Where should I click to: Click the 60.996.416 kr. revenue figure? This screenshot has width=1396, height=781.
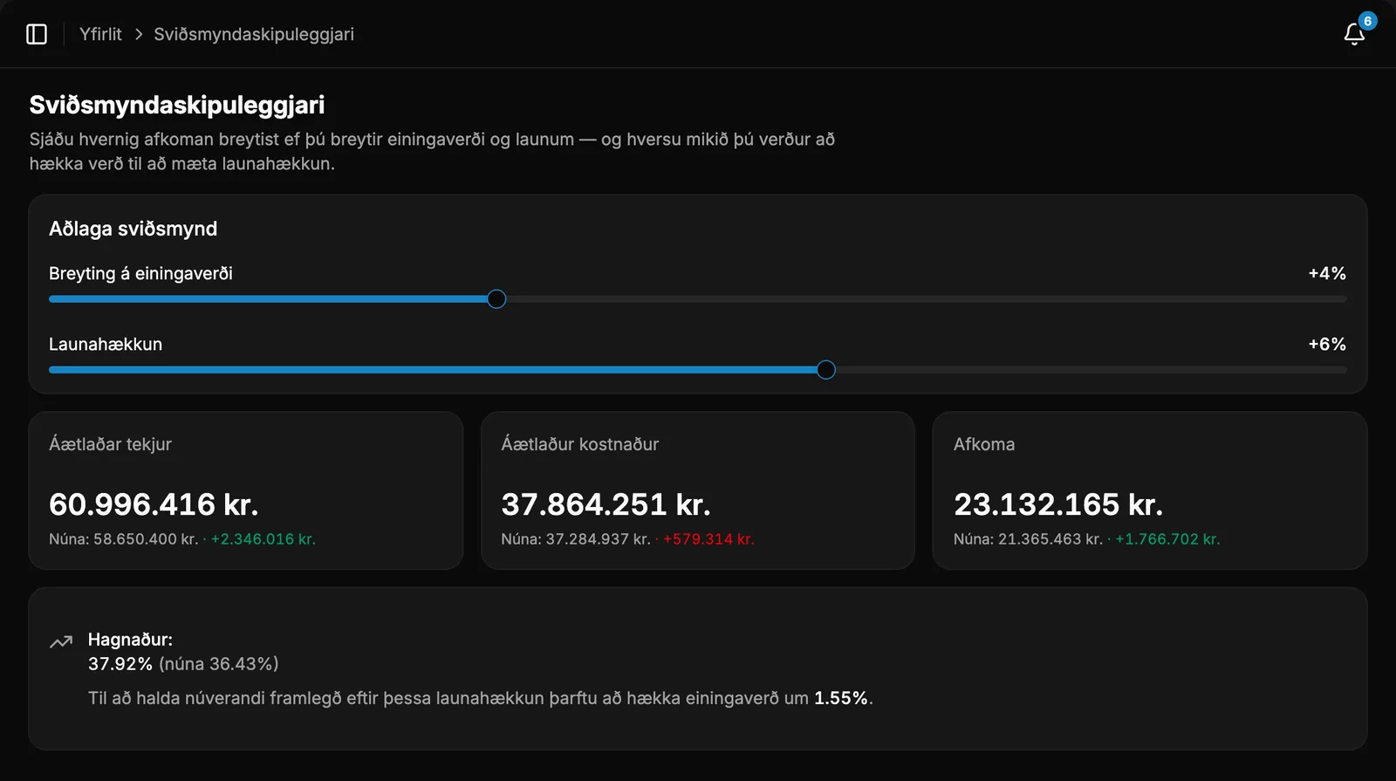pyautogui.click(x=154, y=504)
